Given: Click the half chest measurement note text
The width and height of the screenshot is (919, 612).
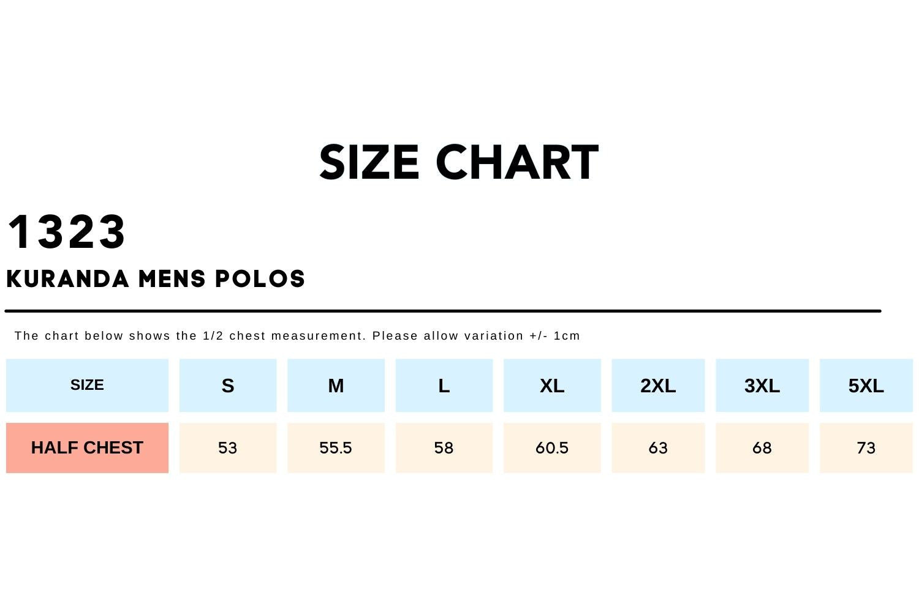Looking at the screenshot, I should 297,336.
